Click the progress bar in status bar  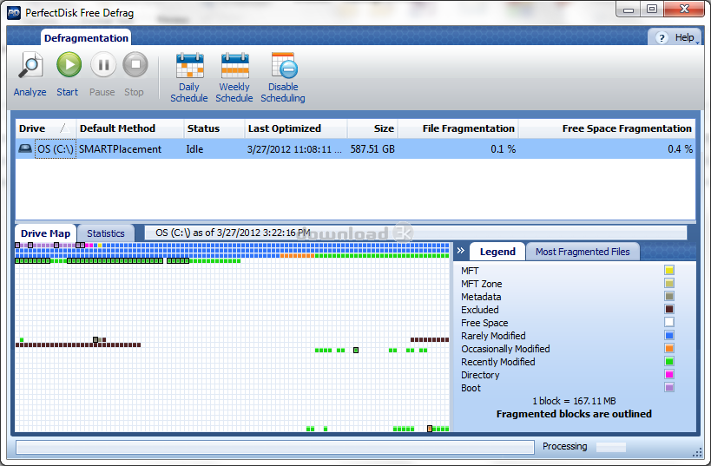[x=275, y=447]
